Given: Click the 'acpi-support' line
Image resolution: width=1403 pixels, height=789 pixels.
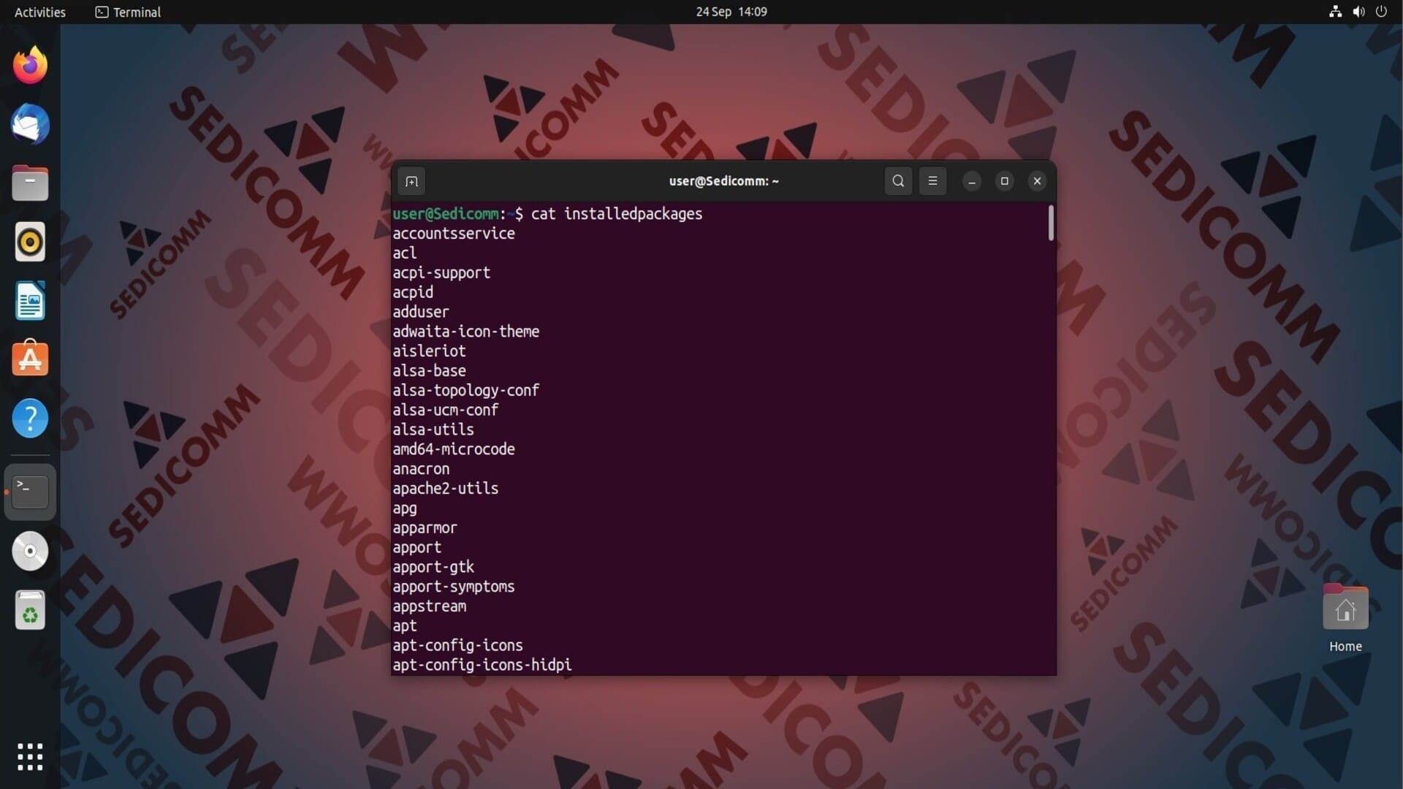Looking at the screenshot, I should click(441, 272).
